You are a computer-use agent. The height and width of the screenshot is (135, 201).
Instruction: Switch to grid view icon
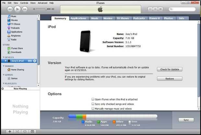click(155, 9)
